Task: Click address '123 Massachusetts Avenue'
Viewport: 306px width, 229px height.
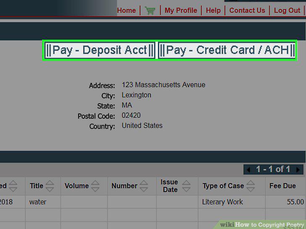Action: click(x=164, y=85)
